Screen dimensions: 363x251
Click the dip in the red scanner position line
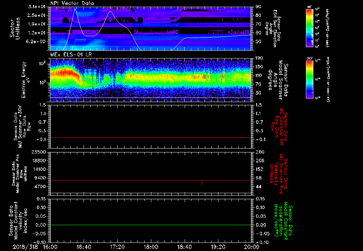(202, 183)
